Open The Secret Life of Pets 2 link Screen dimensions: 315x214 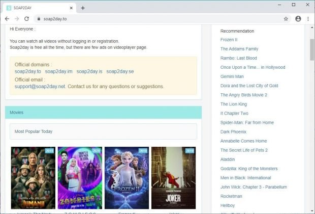(244, 150)
